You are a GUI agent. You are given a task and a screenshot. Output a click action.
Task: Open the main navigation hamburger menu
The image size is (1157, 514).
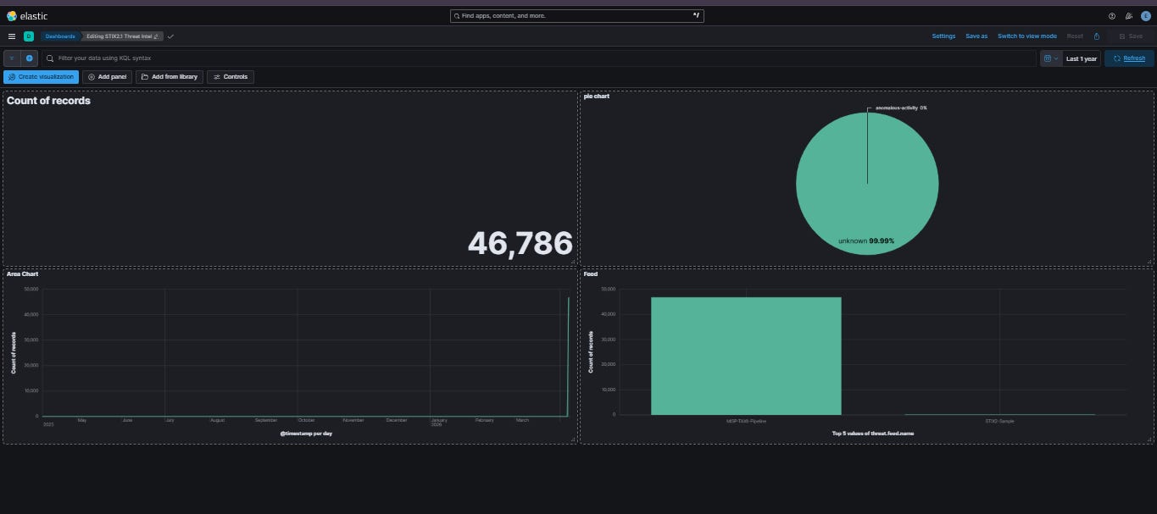12,36
